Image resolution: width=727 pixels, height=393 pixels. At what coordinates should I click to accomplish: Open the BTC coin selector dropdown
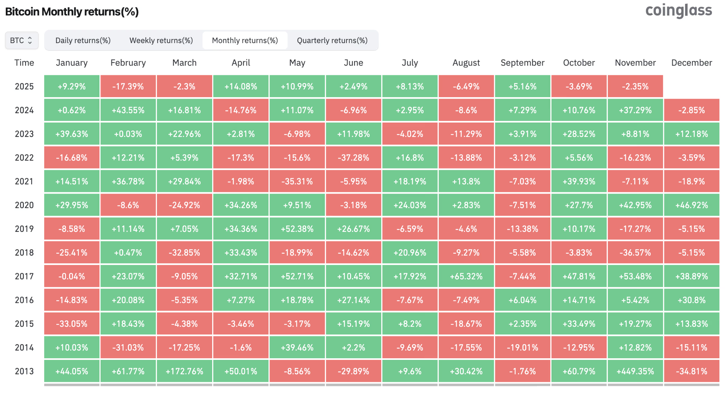tap(22, 41)
